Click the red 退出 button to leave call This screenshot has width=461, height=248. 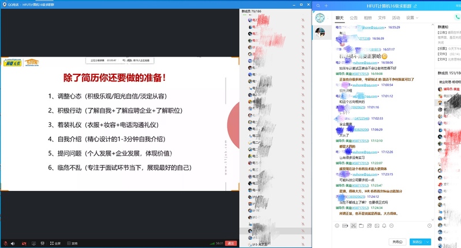231,243
